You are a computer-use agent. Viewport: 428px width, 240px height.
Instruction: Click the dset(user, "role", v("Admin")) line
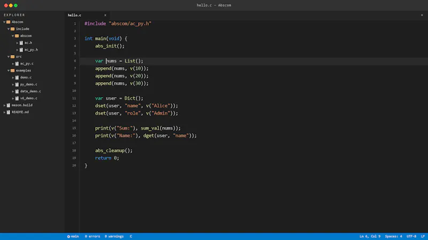tap(136, 113)
